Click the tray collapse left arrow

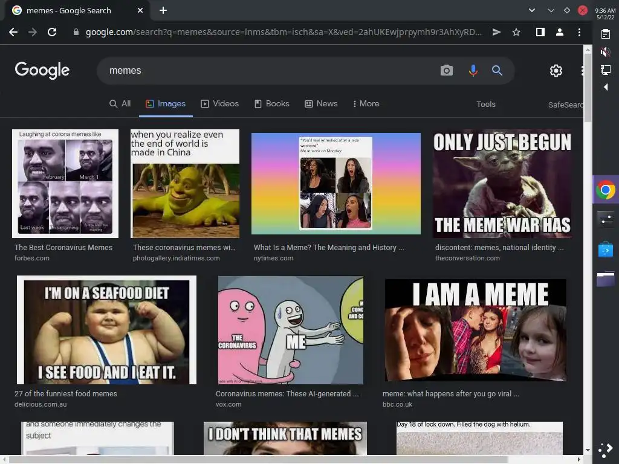[x=606, y=87]
